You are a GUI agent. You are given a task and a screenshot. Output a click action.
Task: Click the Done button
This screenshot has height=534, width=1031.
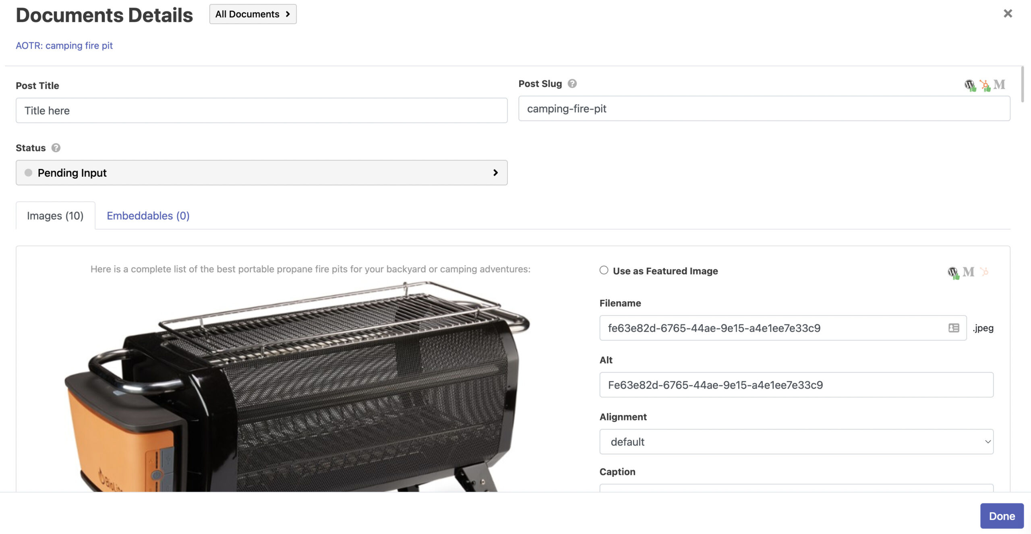coord(1000,515)
